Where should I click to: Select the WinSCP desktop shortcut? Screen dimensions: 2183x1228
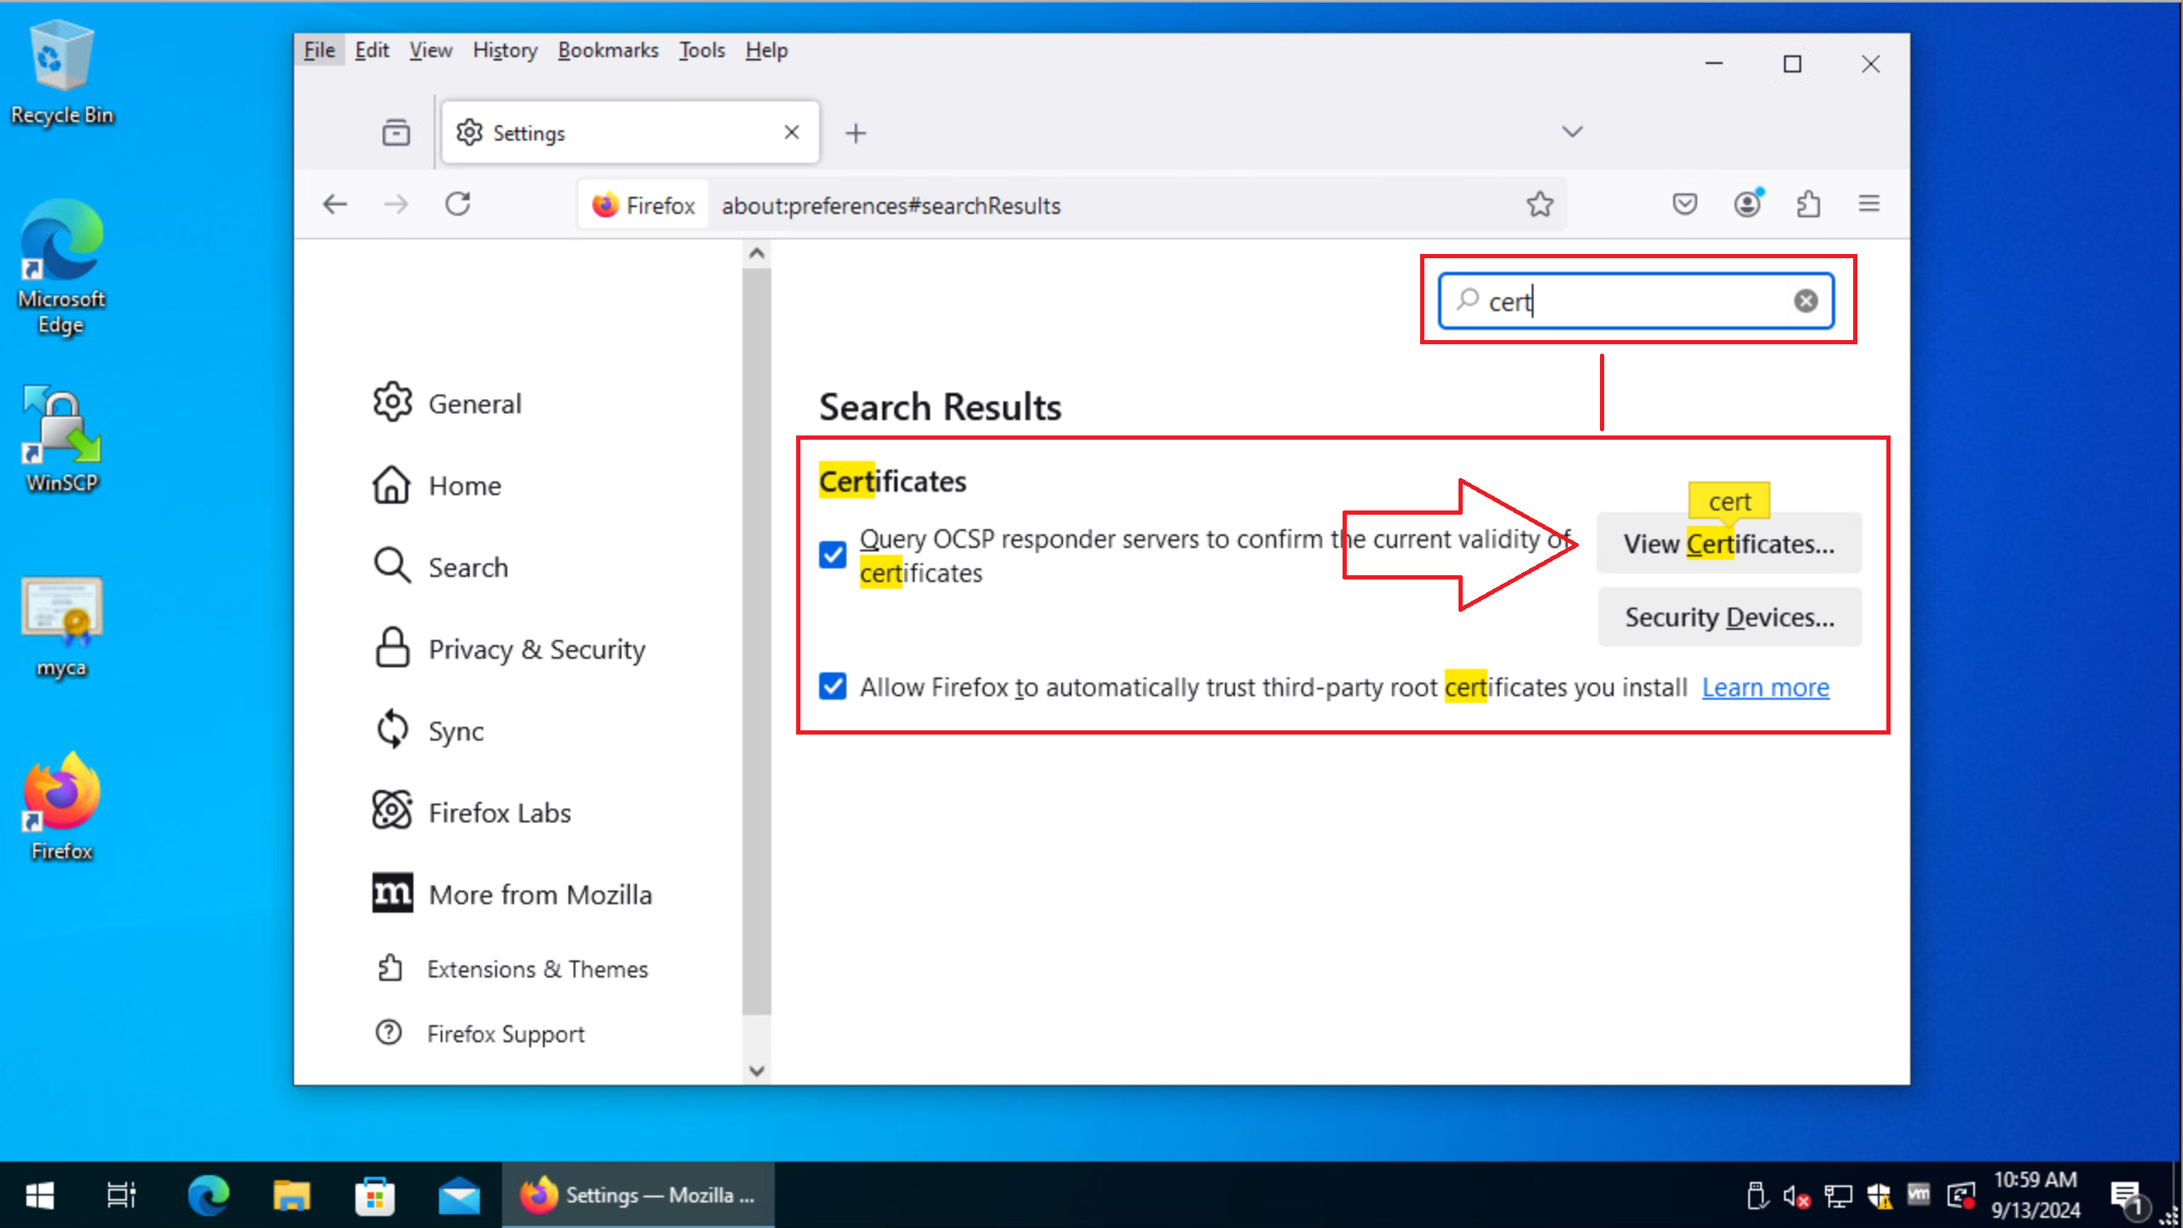tap(61, 440)
